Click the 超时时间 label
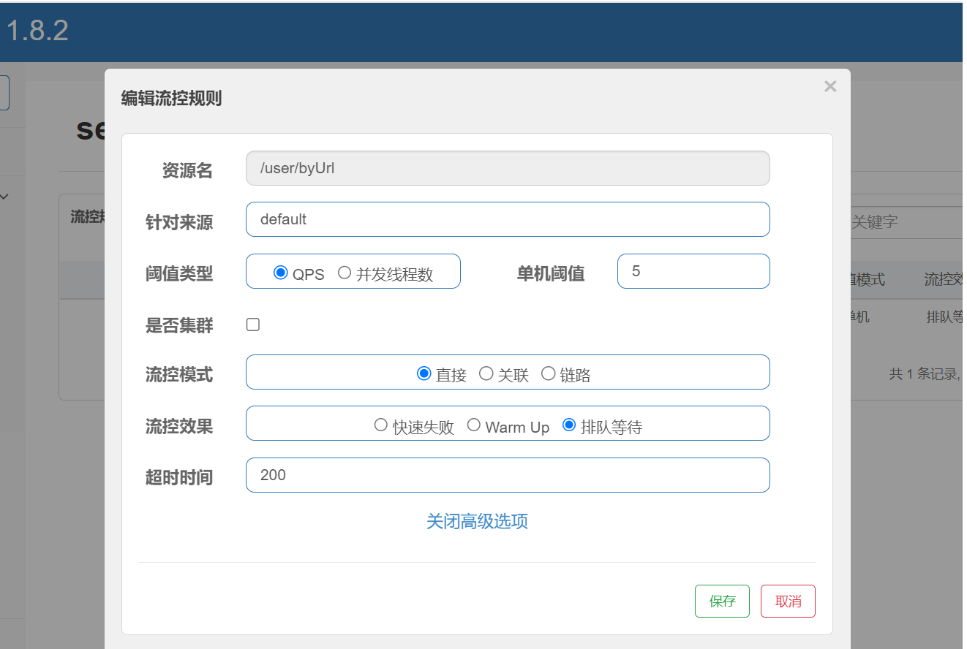The height and width of the screenshot is (649, 967). [179, 477]
